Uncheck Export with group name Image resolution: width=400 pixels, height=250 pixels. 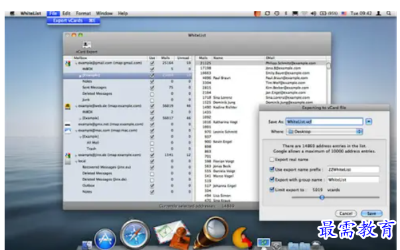pyautogui.click(x=272, y=180)
